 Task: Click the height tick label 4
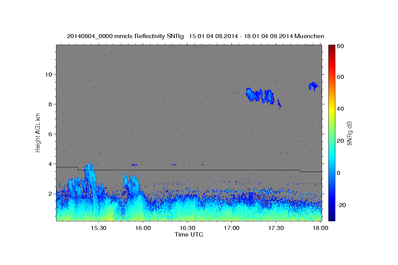[50, 164]
